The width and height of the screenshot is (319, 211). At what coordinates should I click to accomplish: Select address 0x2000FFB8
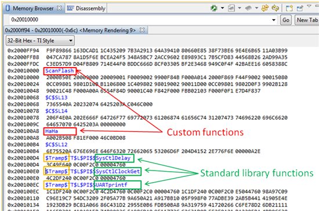[23, 57]
